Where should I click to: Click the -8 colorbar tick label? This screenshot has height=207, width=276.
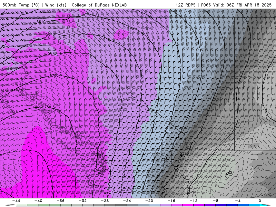point(216,201)
